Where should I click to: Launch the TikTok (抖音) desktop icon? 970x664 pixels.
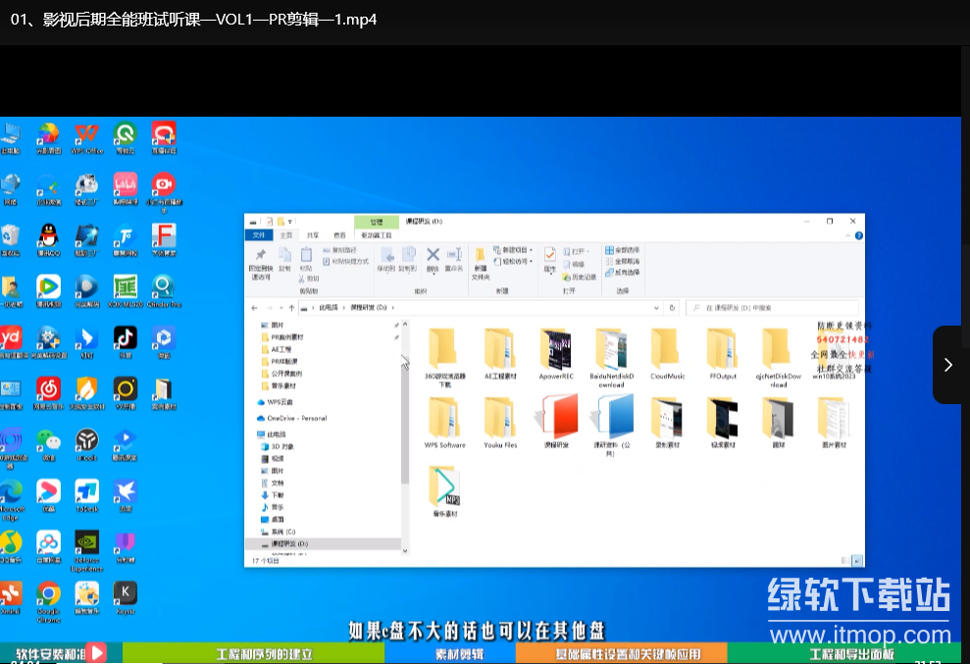pos(125,342)
